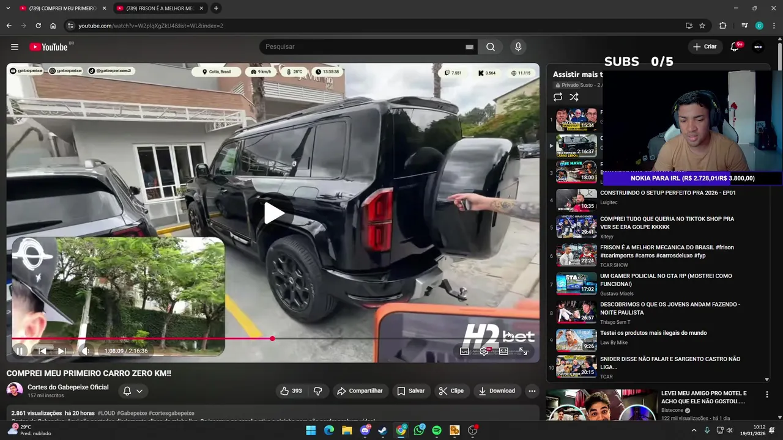Download the video
783x440 pixels.
pos(496,391)
